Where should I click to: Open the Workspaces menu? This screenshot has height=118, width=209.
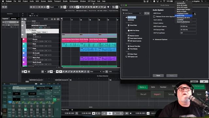pos(74,1)
